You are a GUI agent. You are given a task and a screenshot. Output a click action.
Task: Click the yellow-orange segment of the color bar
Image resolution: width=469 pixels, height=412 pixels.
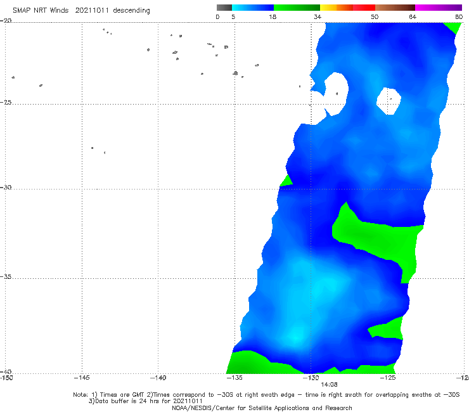337,8
